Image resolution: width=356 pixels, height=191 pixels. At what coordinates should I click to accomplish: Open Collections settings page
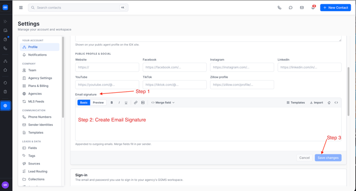coord(39,179)
